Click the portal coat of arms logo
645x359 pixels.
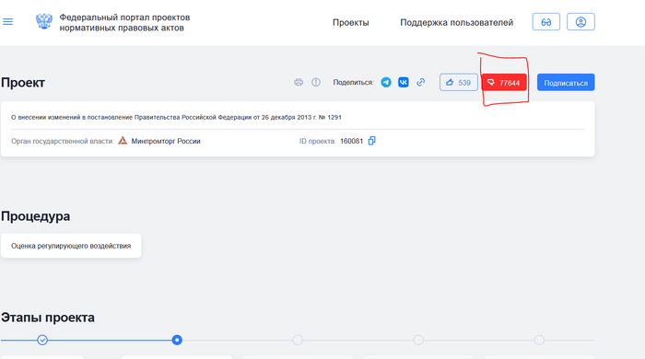[44, 21]
